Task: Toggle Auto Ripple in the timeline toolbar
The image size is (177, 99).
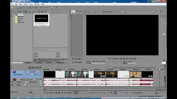Action: pyautogui.click(x=122, y=93)
